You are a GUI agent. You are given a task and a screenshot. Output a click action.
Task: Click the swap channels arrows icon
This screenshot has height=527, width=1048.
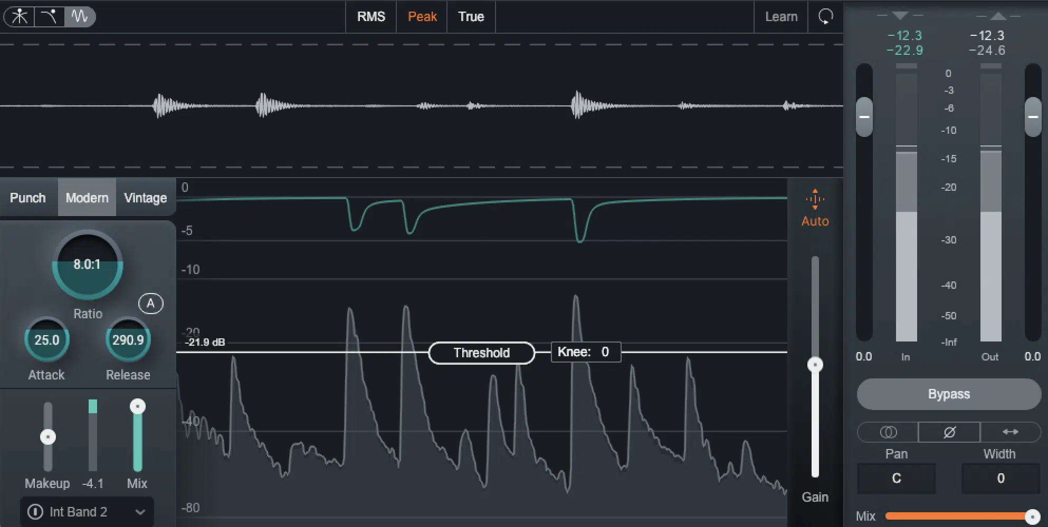tap(1010, 432)
